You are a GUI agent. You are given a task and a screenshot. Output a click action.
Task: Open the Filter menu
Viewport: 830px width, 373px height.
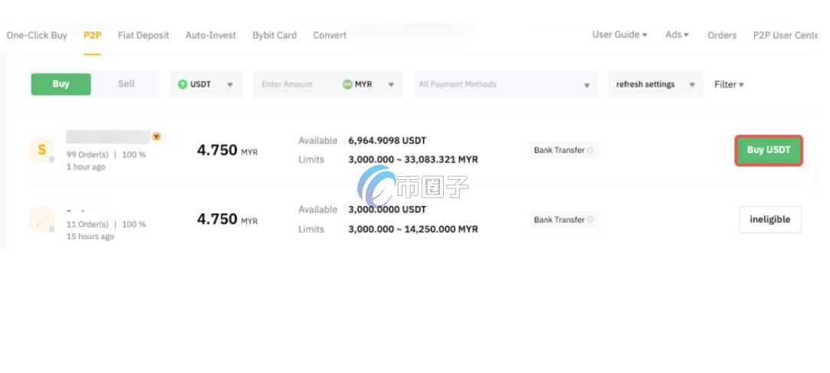click(729, 84)
